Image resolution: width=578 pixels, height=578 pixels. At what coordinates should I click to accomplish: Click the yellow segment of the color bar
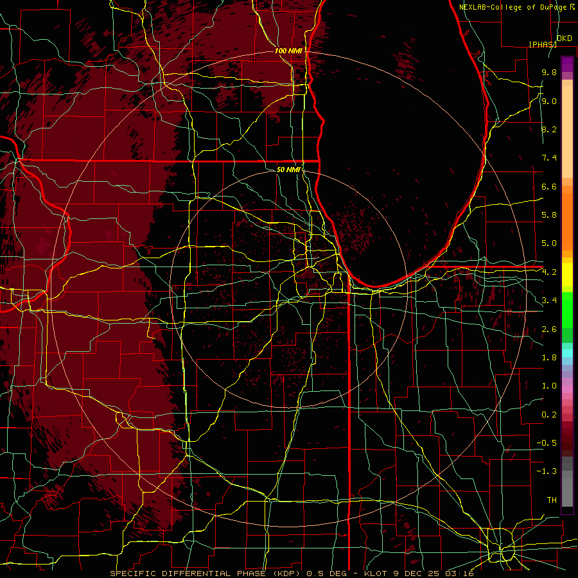point(567,275)
